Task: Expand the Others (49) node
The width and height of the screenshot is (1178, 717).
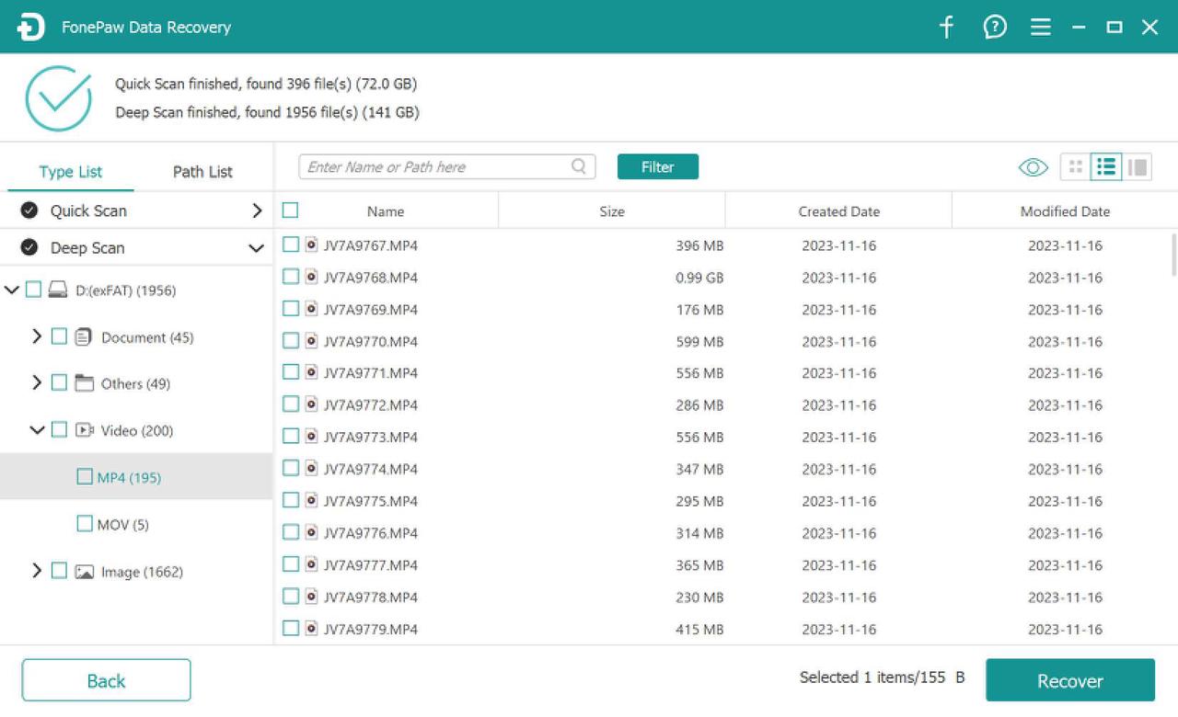Action: (37, 382)
